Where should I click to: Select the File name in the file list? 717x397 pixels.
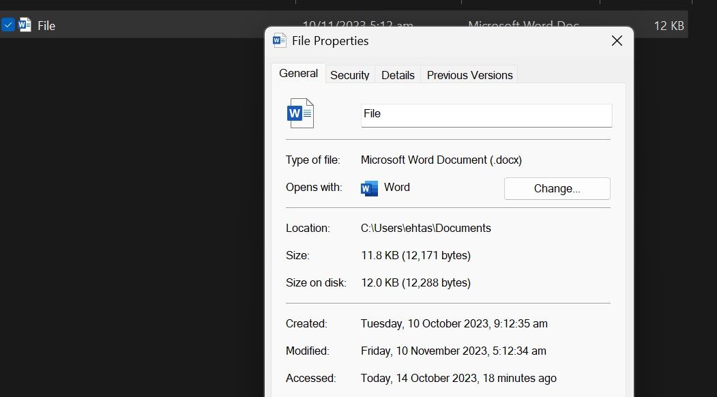(x=46, y=25)
